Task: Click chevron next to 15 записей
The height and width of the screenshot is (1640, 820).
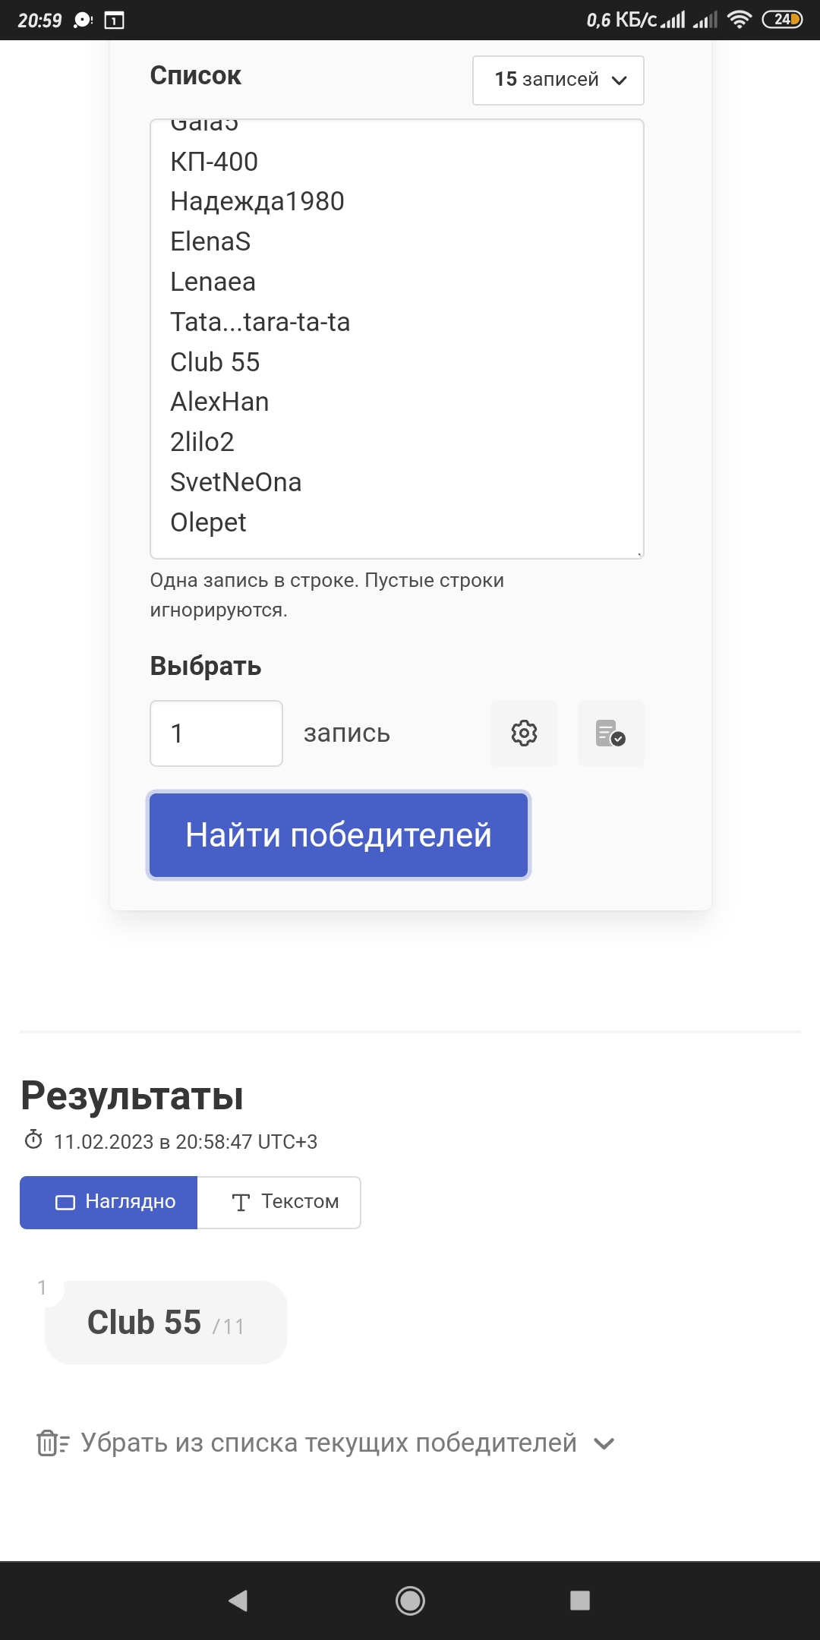Action: pos(620,80)
